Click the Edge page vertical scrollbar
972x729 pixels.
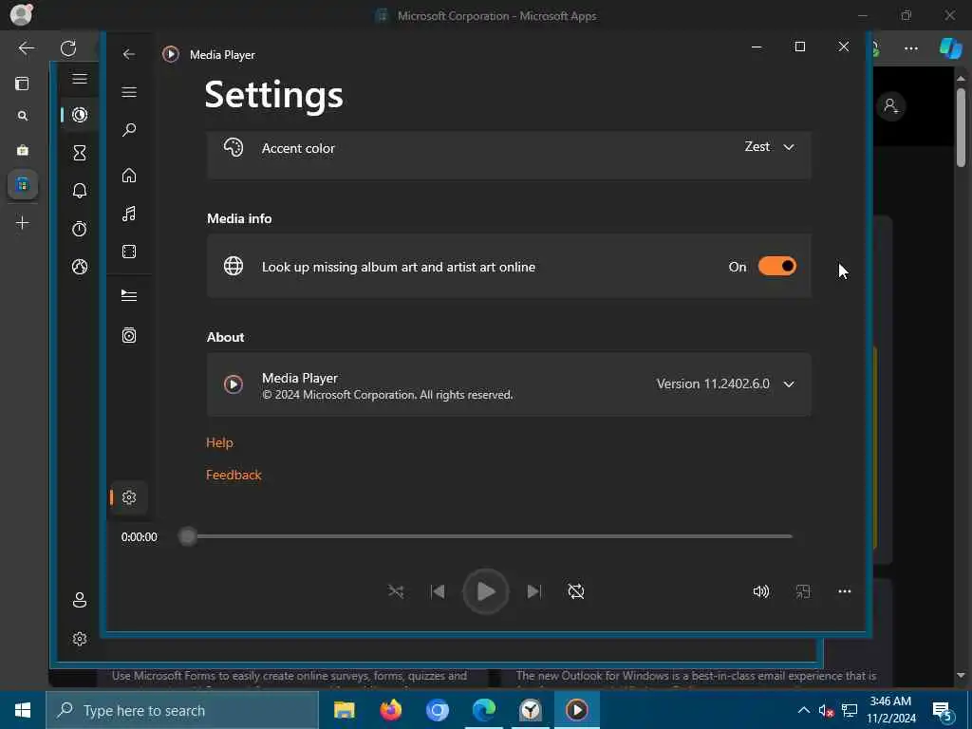[961, 127]
